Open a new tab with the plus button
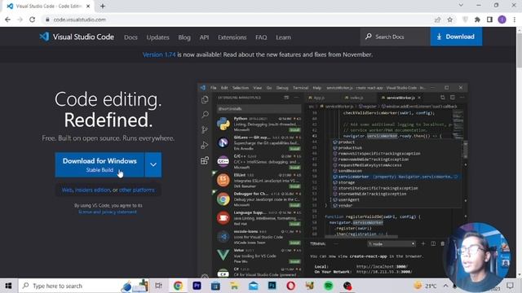The height and width of the screenshot is (293, 522). [x=103, y=6]
